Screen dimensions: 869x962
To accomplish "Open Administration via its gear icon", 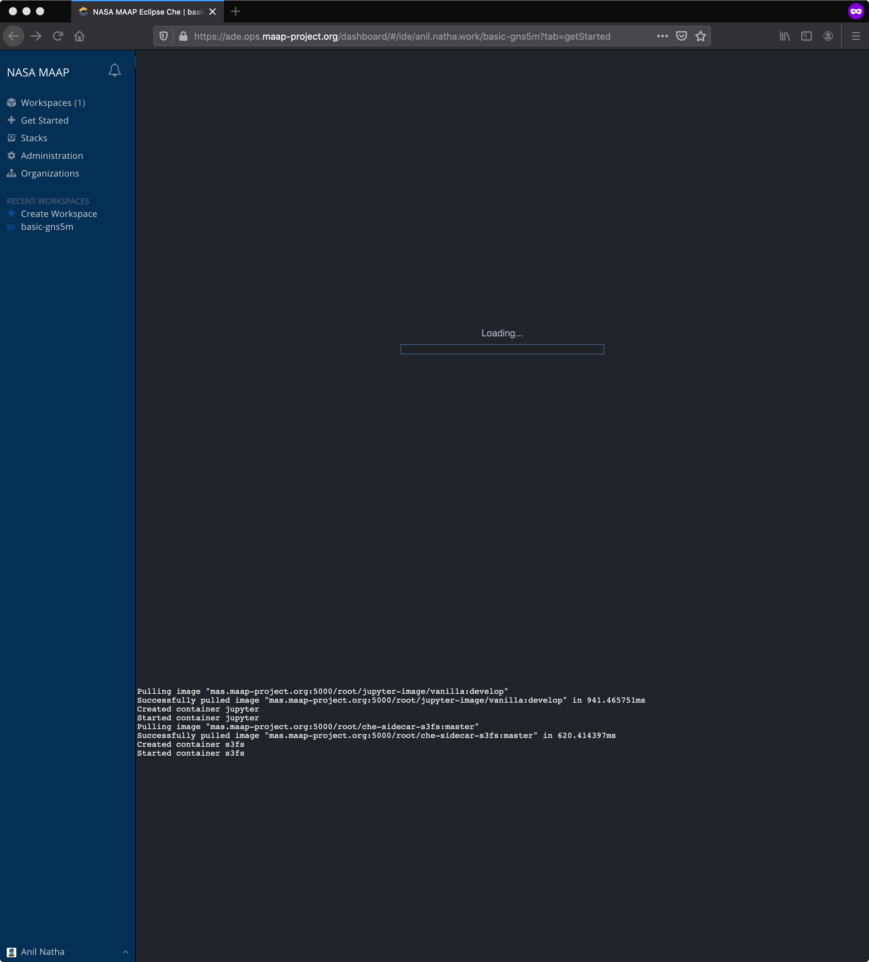I will pyautogui.click(x=11, y=155).
